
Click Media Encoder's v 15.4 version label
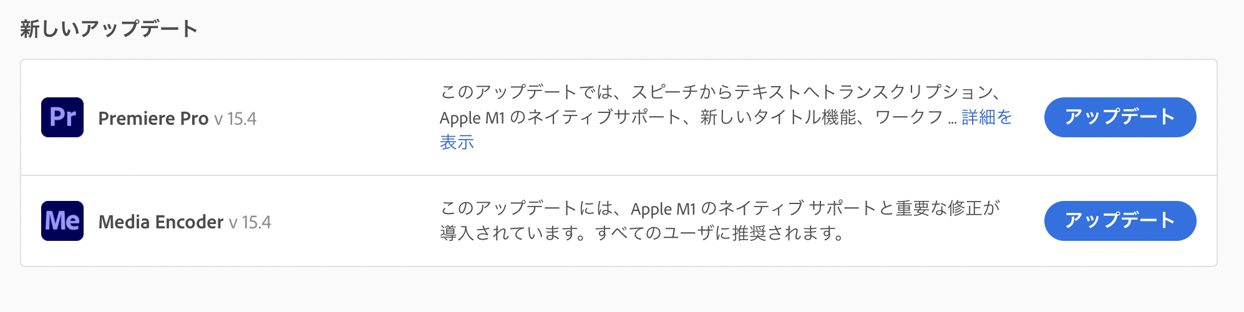(250, 222)
